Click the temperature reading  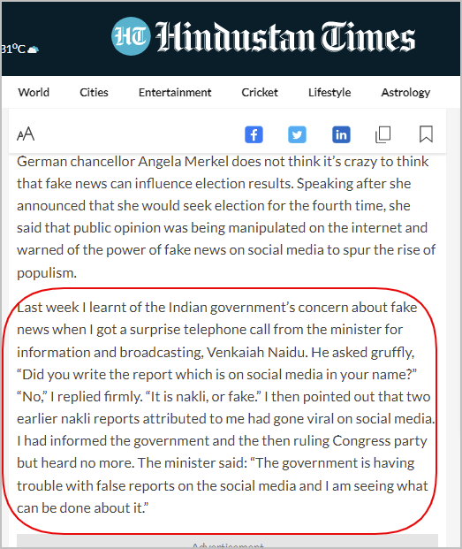(13, 49)
